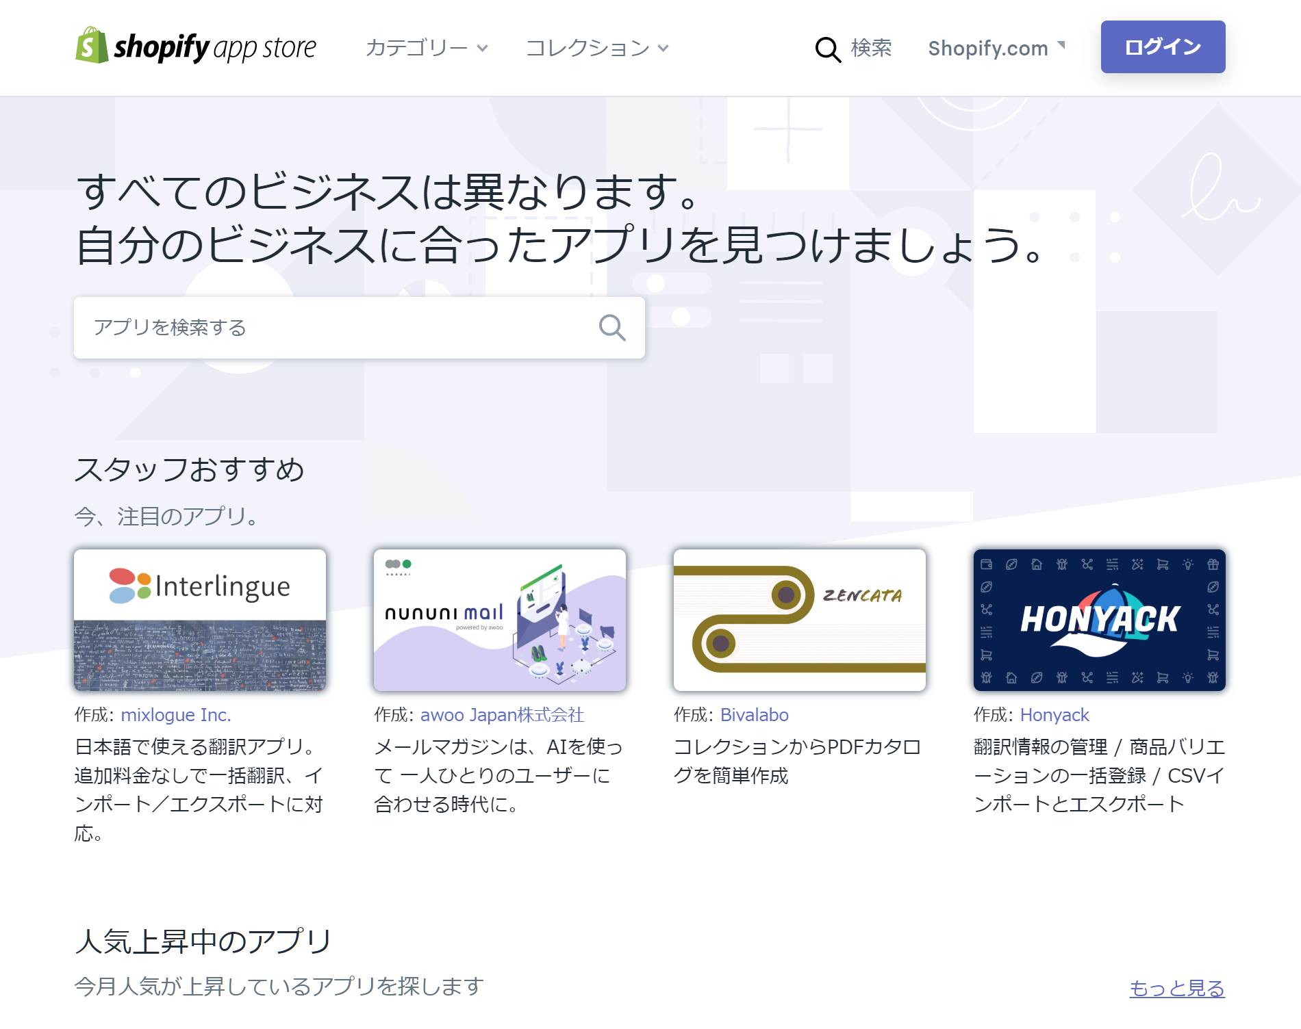Click the magnifier icon inside search box

click(x=612, y=328)
